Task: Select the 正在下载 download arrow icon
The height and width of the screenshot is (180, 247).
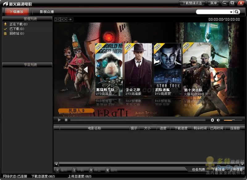Action: [5, 24]
